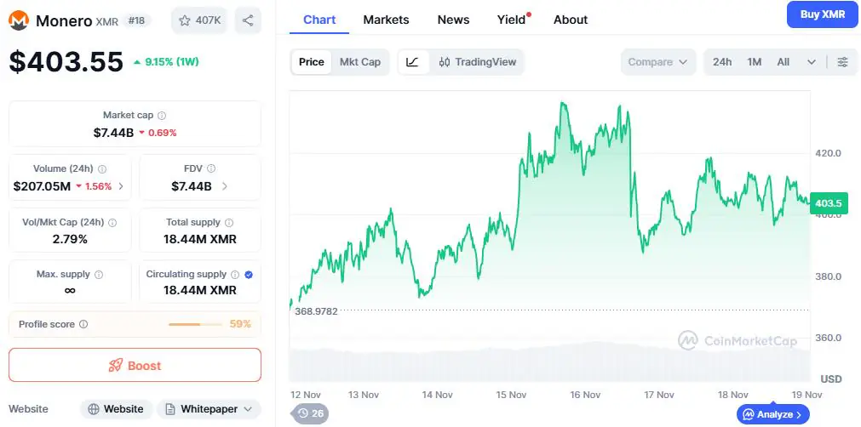Switch chart to line chart view icon
This screenshot has height=427, width=861.
(413, 62)
